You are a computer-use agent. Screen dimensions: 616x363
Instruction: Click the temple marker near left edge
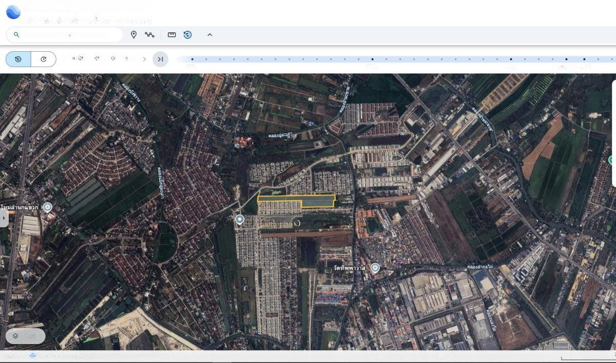point(48,207)
